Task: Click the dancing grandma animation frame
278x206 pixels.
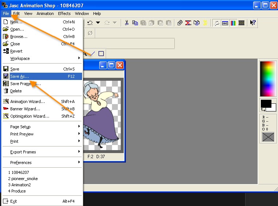Action: [x=102, y=115]
